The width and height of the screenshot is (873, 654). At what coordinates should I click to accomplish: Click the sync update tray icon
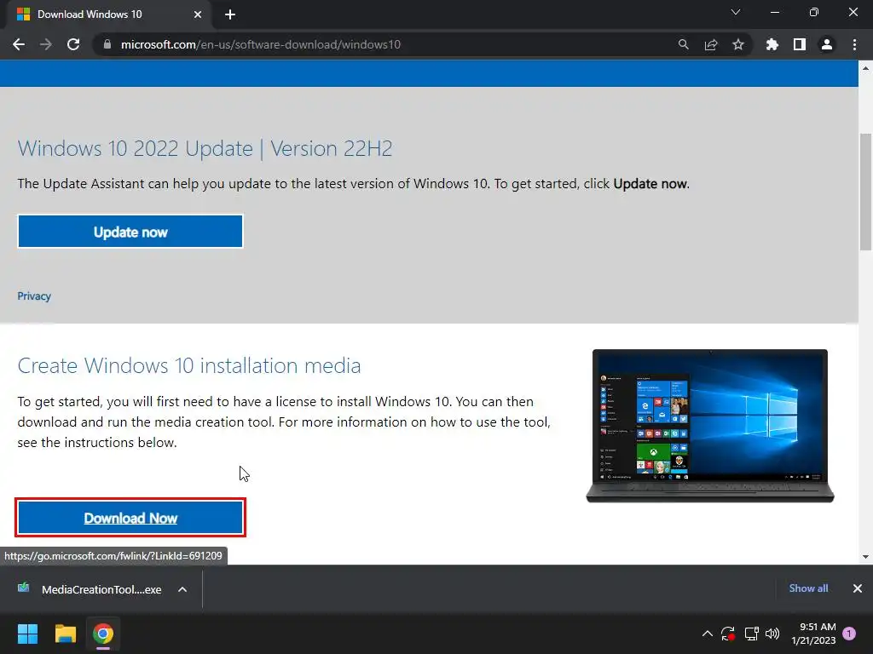tap(728, 634)
